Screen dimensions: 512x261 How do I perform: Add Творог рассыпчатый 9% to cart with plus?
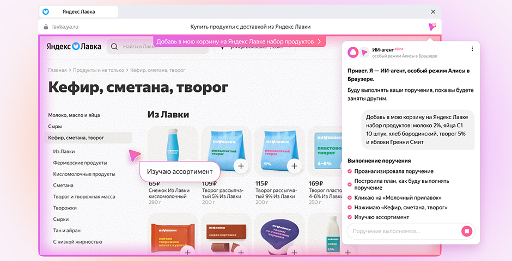coord(294,165)
